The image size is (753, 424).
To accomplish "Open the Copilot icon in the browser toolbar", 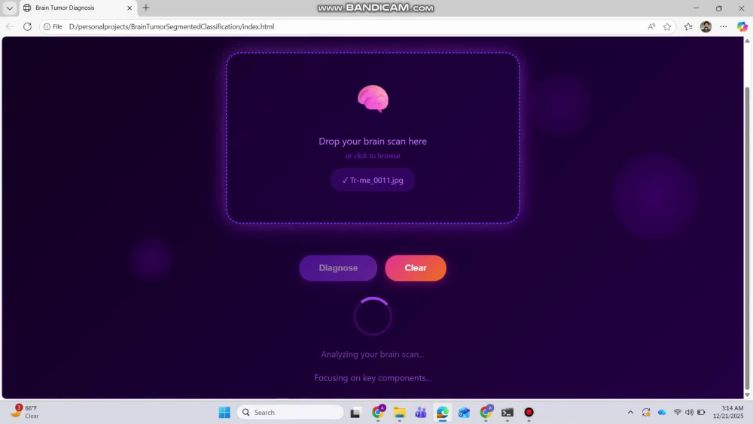I will coord(742,26).
